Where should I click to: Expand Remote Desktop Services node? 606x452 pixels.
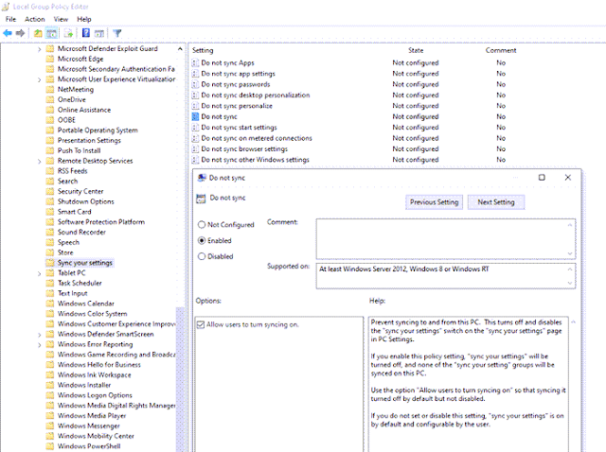tap(40, 162)
